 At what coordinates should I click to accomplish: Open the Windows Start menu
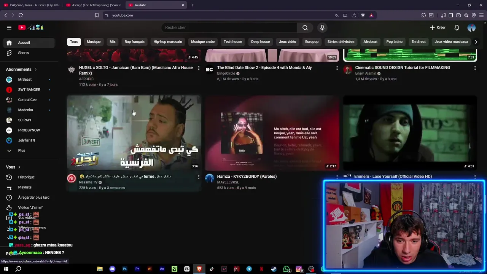(6, 269)
